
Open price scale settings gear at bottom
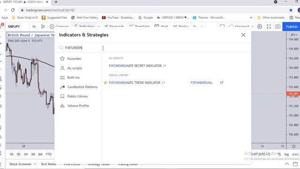click(x=294, y=146)
